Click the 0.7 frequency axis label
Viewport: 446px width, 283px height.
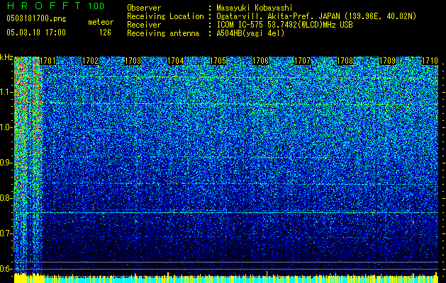(6, 233)
